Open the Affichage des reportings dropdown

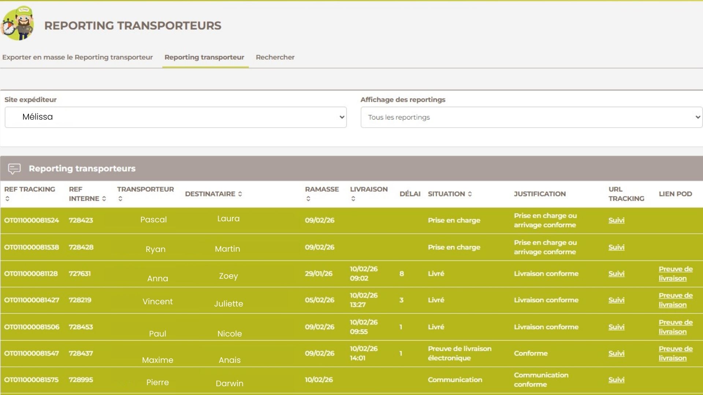pyautogui.click(x=531, y=117)
